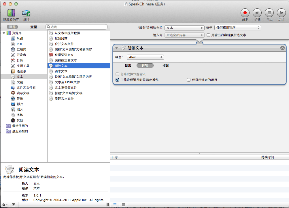Show the variables list view button
Image resolution: width=289 pixels, height=208 pixels.
(x=124, y=205)
